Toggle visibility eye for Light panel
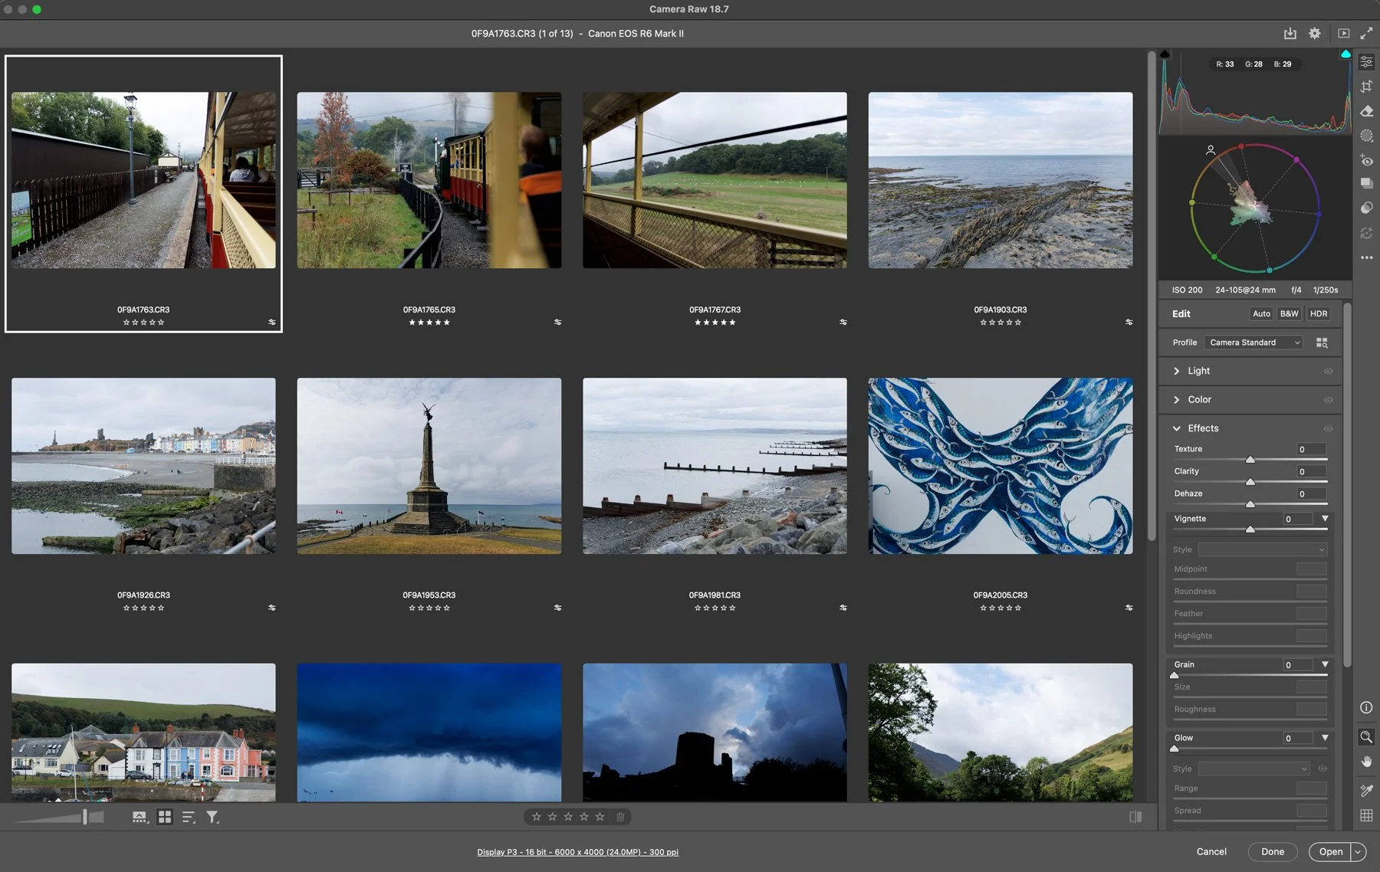 pyautogui.click(x=1328, y=372)
